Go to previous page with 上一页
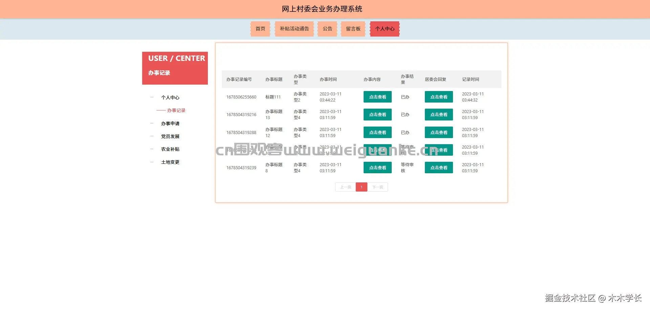This screenshot has width=650, height=311. [x=346, y=187]
